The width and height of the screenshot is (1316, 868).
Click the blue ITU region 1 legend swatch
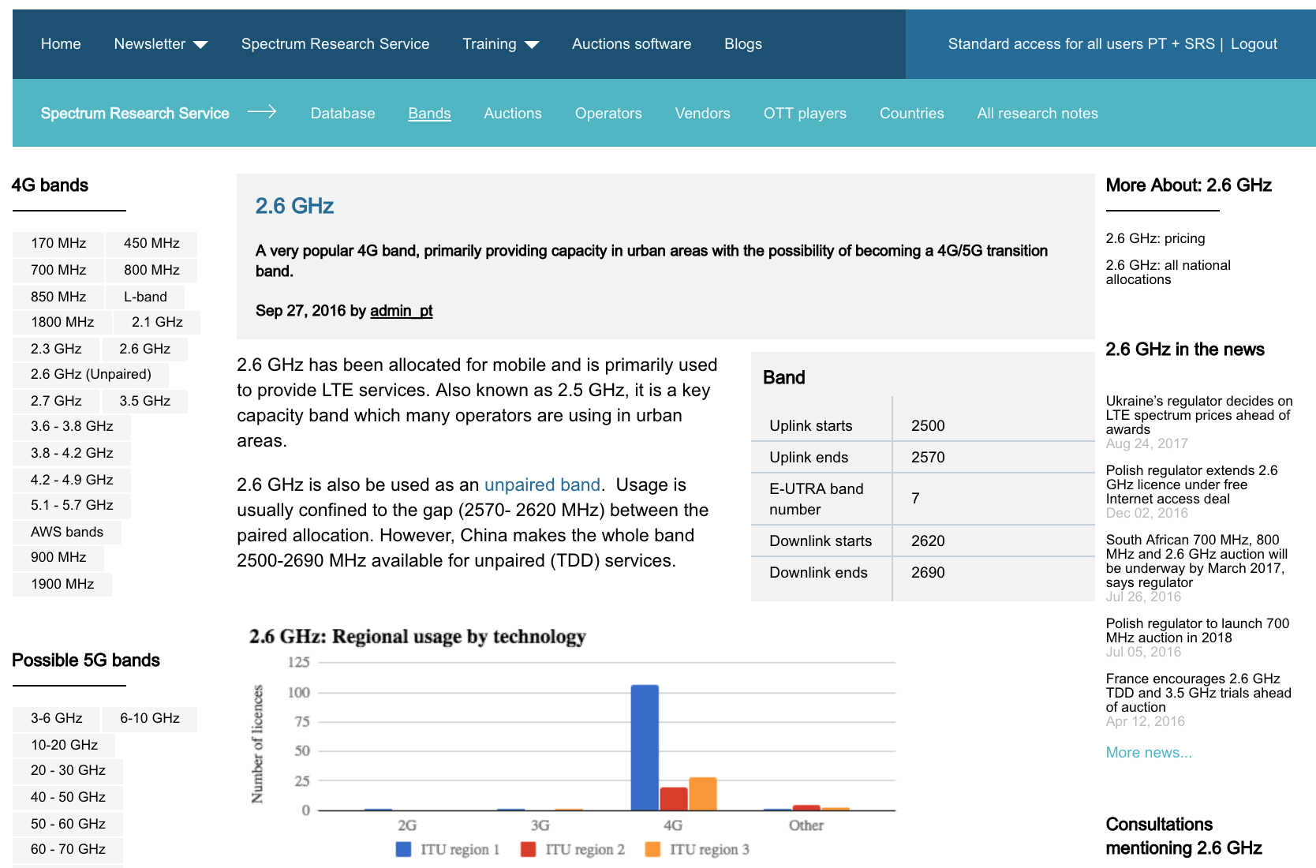(403, 849)
